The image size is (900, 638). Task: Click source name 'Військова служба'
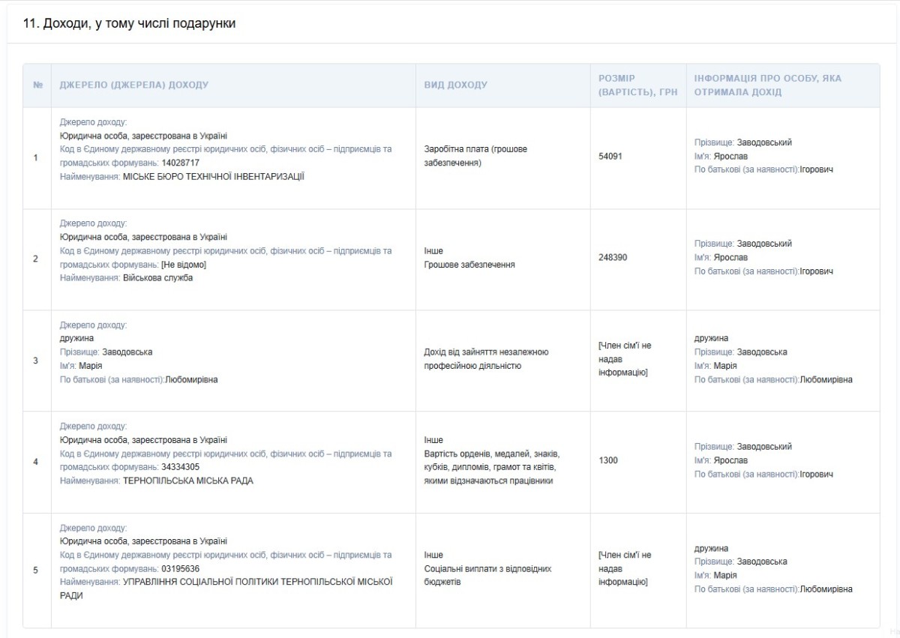pos(158,277)
